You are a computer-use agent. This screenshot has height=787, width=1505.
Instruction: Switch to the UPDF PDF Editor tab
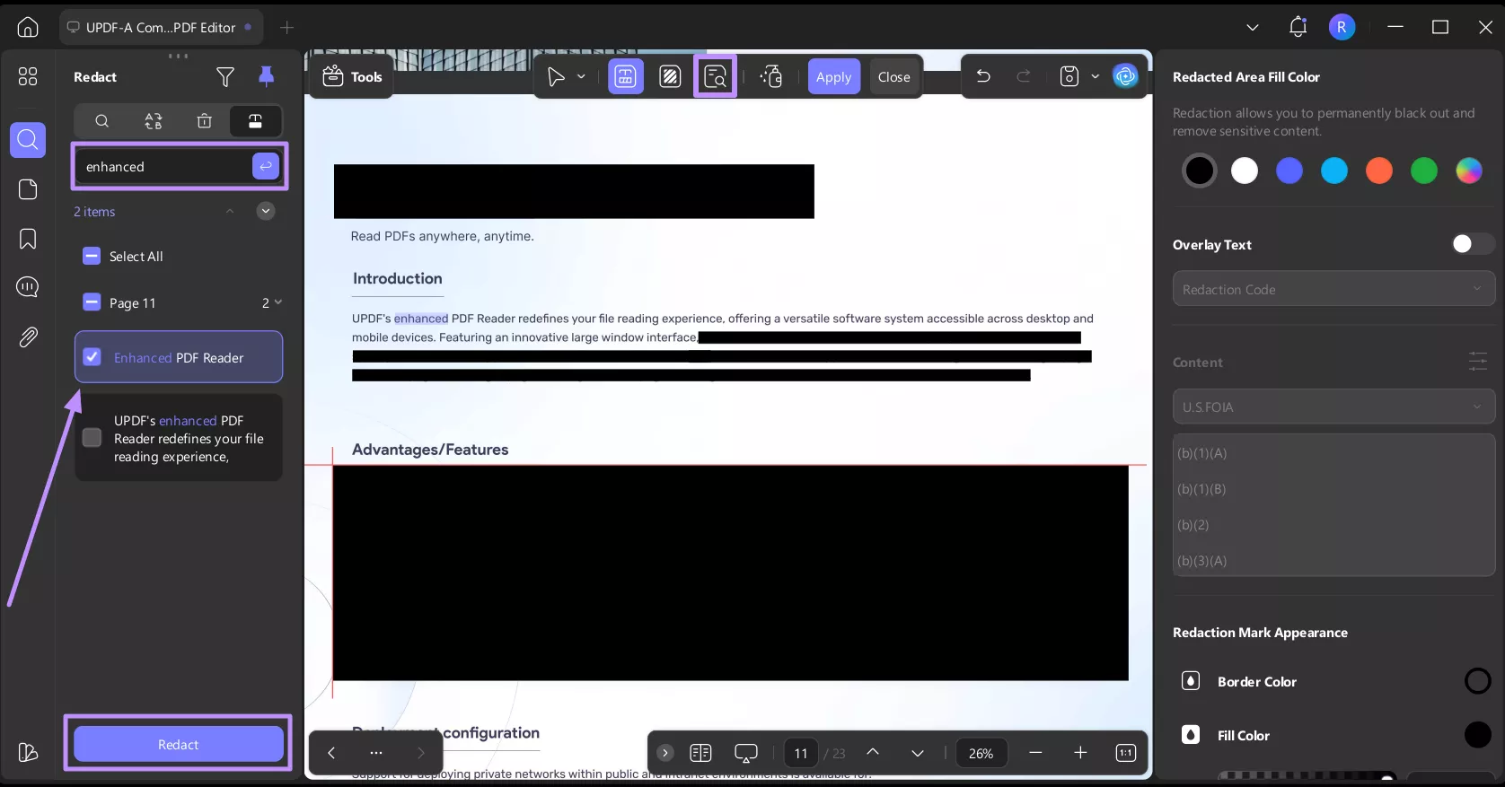[161, 27]
